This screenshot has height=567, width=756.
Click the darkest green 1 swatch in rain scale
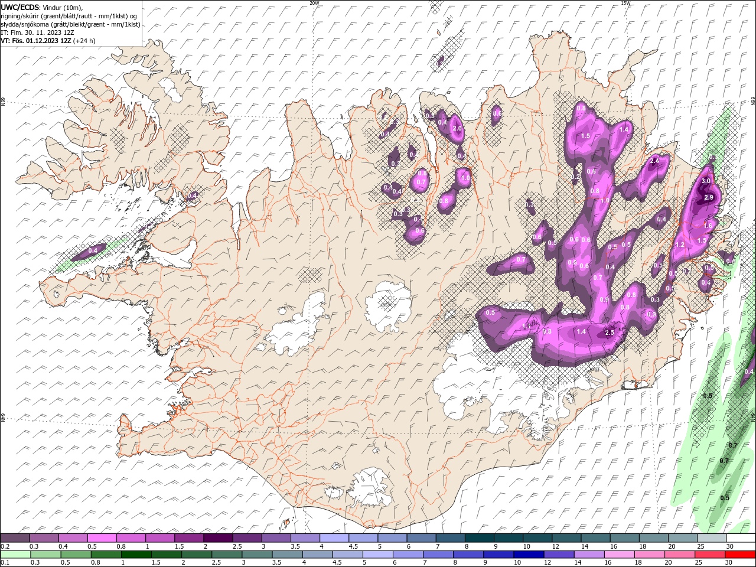coord(136,554)
